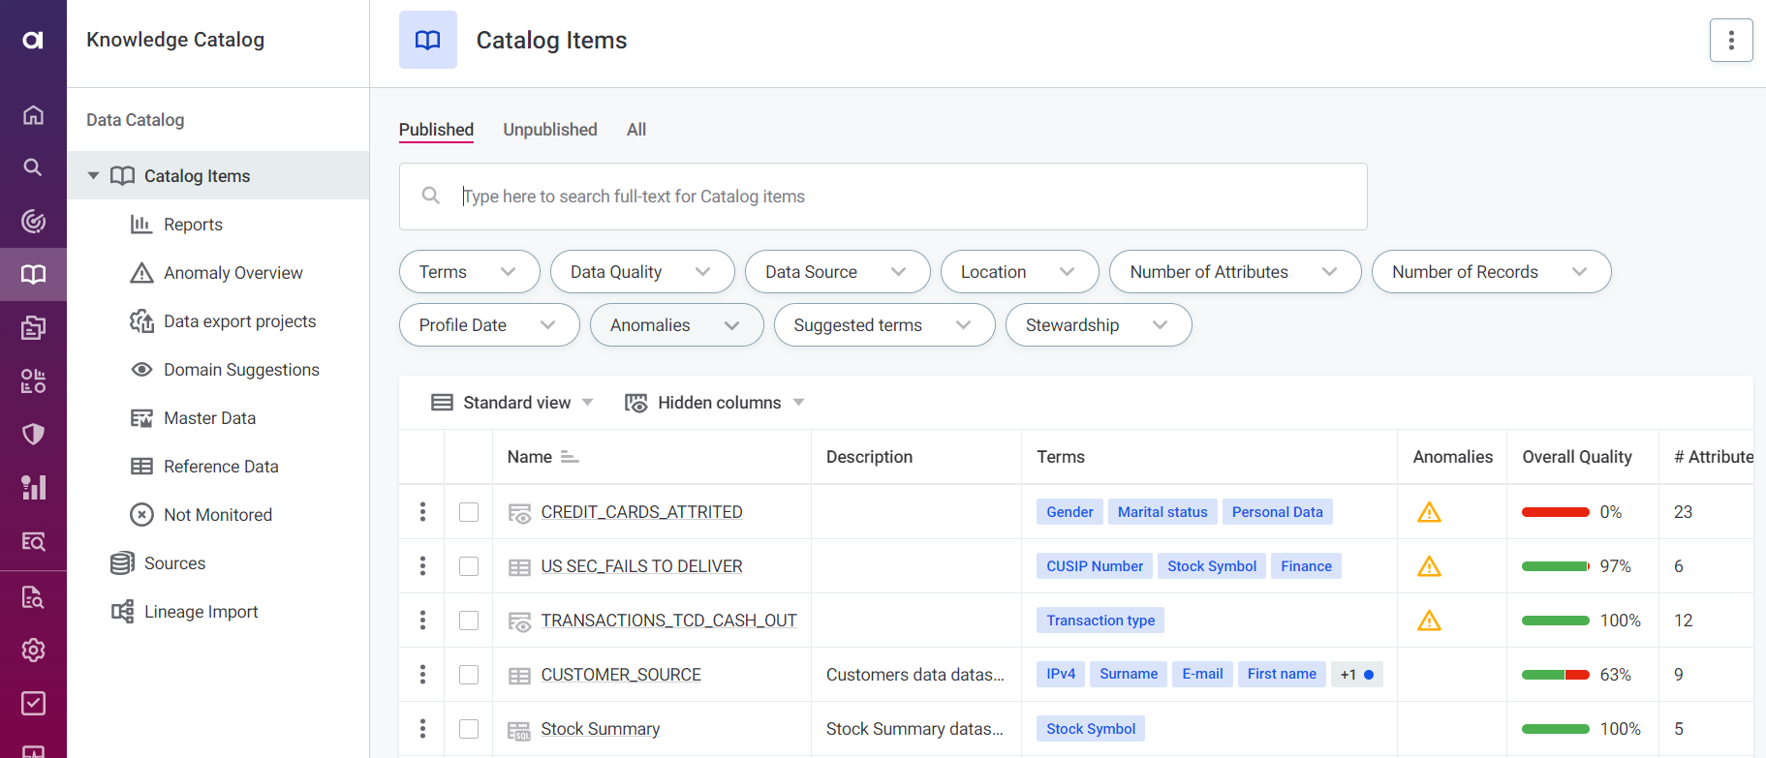Click the sort icon beside Name column
1766x758 pixels.
[570, 457]
